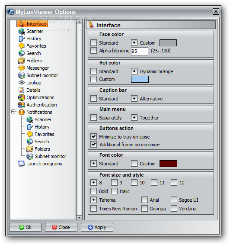Open the Launch programs options page

(x=44, y=164)
